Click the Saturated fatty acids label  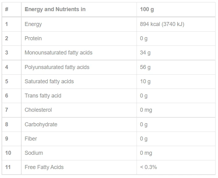click(x=49, y=81)
